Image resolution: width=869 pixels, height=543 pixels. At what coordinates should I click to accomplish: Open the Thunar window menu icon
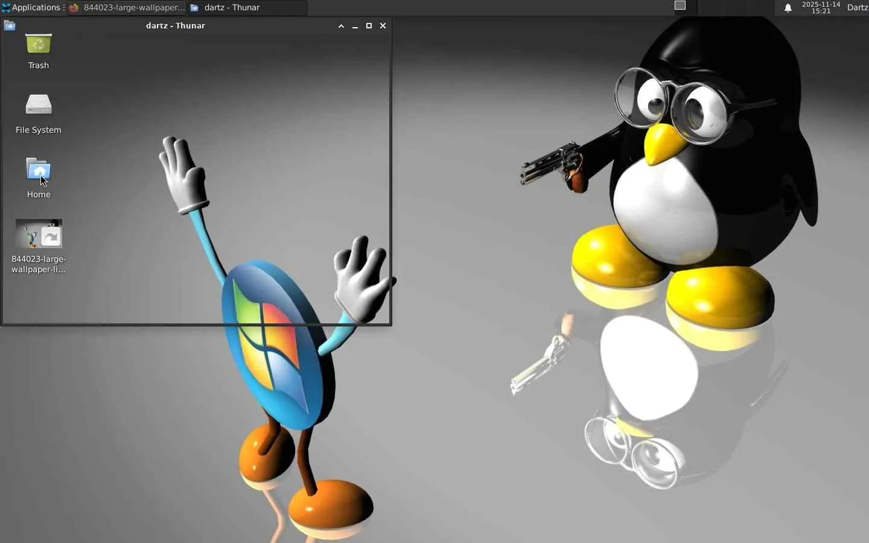[10, 25]
